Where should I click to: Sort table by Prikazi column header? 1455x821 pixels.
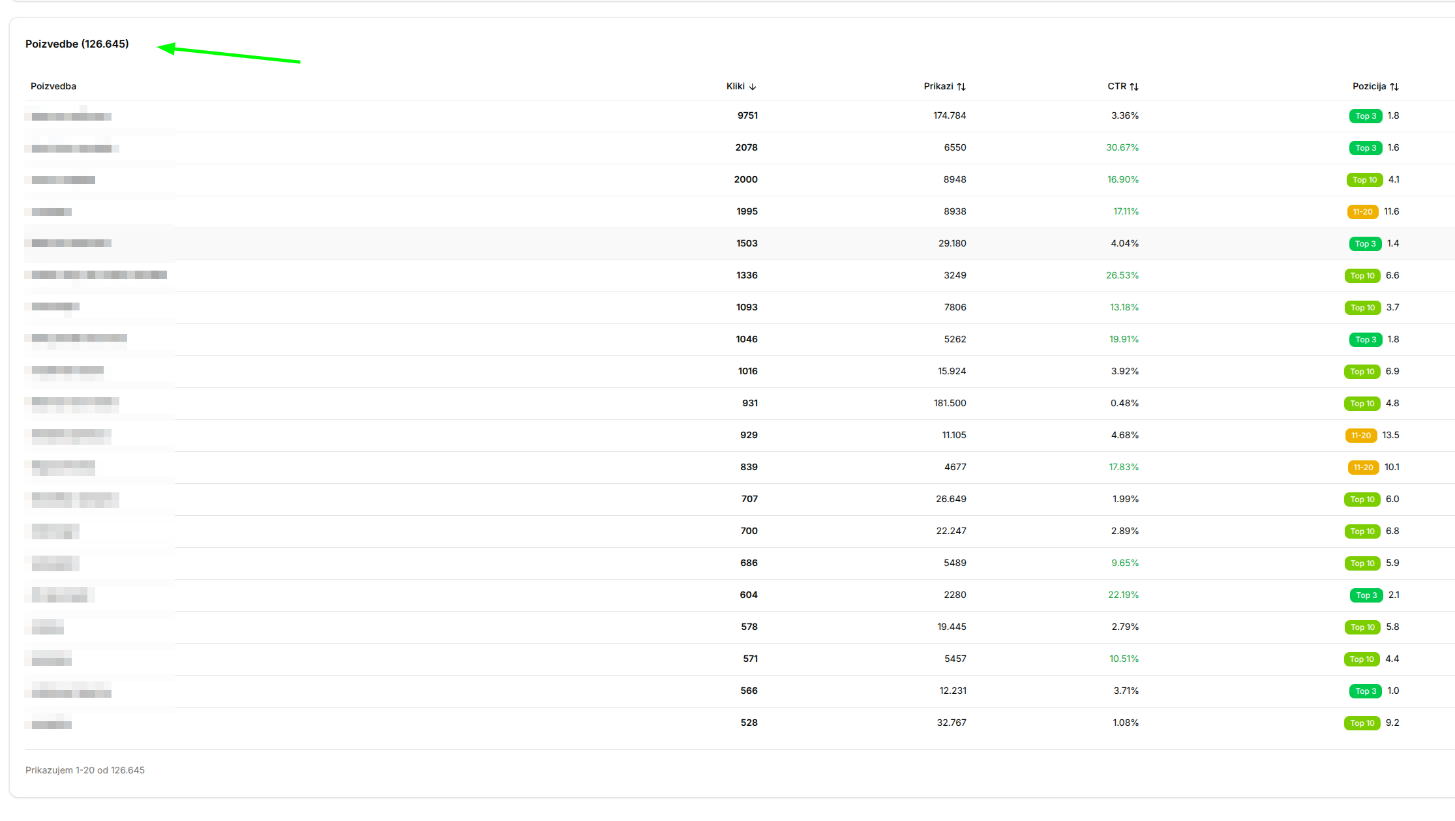click(x=938, y=86)
